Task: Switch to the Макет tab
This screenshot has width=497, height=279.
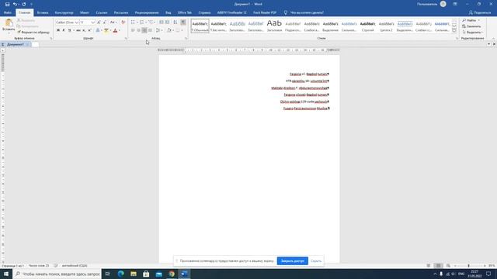Action: (x=85, y=12)
